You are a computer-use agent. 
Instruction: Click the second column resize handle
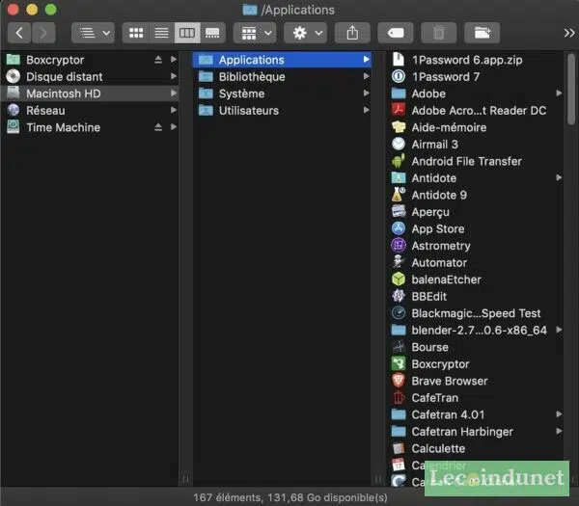378,479
